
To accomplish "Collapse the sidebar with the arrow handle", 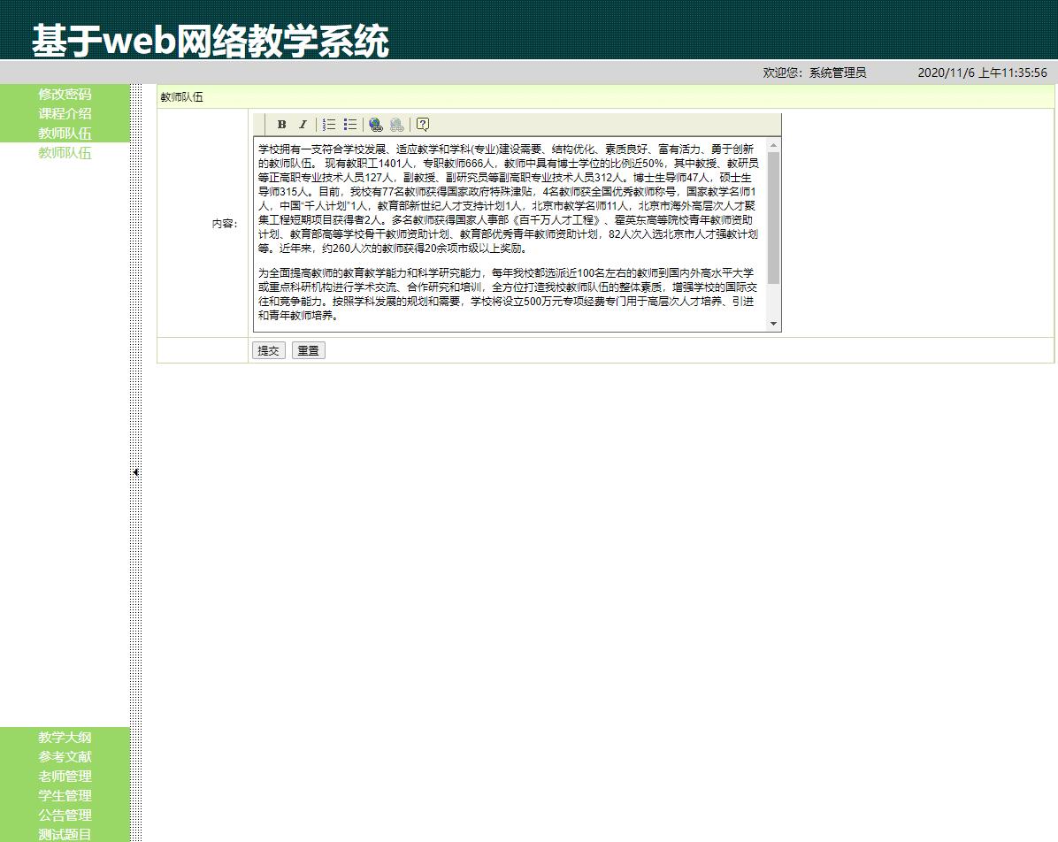I will click(x=134, y=471).
